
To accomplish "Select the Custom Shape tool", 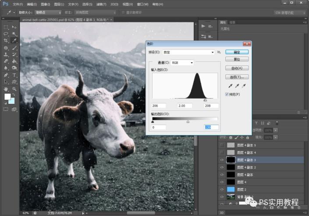I will click(x=14, y=81).
